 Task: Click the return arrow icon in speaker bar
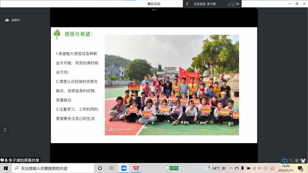(238, 4)
